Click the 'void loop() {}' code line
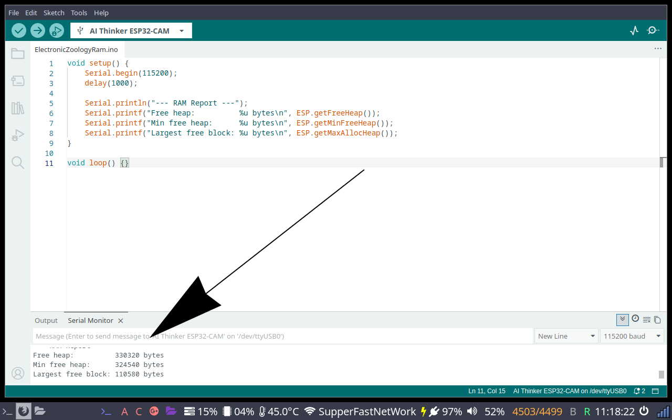The image size is (672, 420). point(98,163)
